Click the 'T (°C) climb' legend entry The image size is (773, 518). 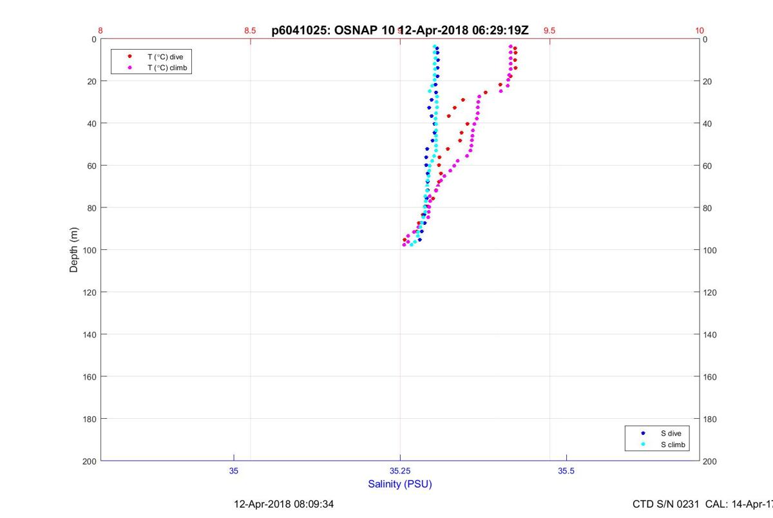click(x=167, y=67)
